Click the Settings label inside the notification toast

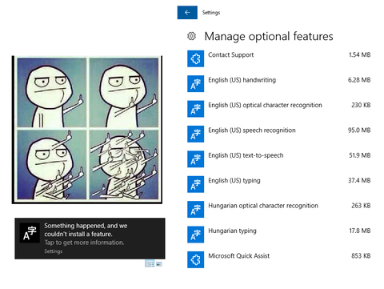53,251
